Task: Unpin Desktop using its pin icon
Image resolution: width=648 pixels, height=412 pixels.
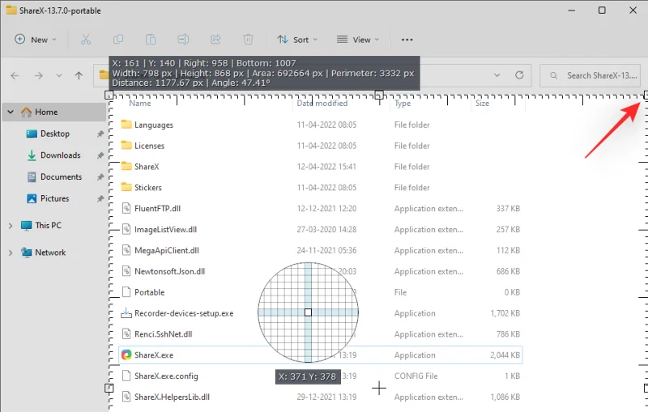Action: click(x=100, y=134)
